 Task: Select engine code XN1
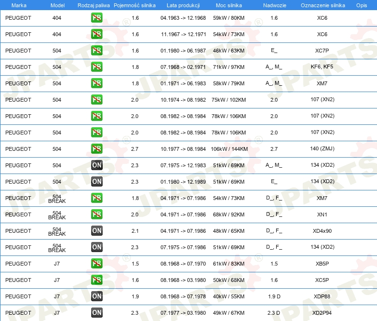tap(322, 214)
